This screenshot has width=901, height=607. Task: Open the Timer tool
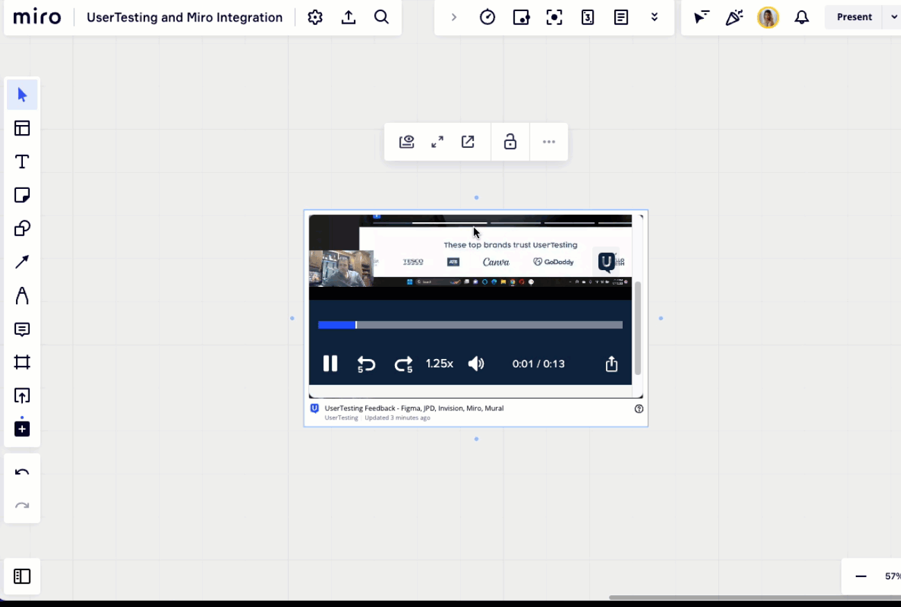tap(487, 17)
